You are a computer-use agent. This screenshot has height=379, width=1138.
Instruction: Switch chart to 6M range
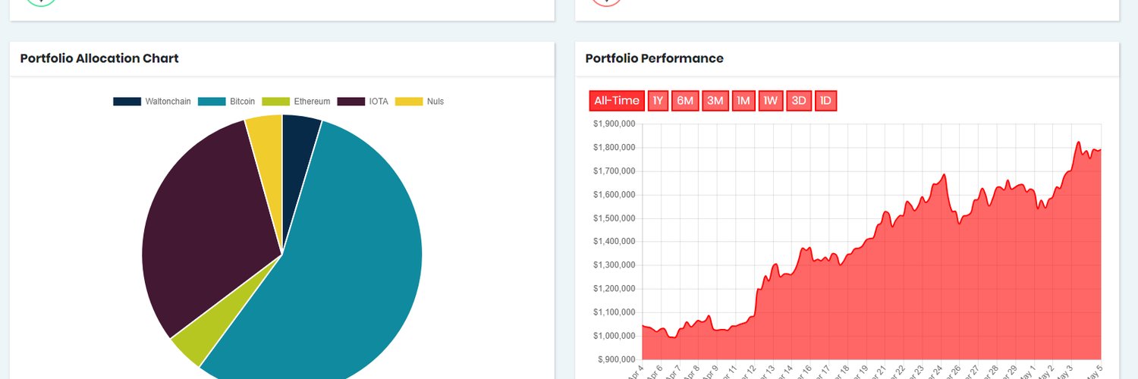click(x=685, y=101)
